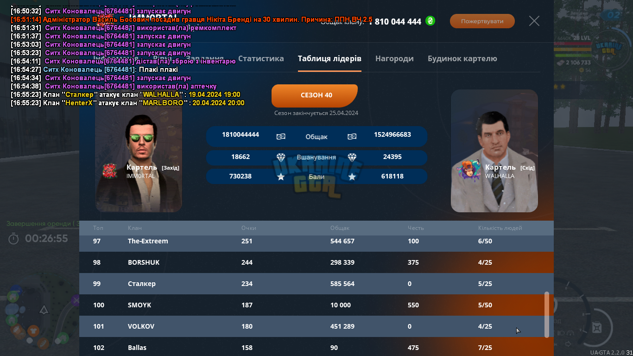Image resolution: width=633 pixels, height=356 pixels.
Task: Click the diamond icon right of Вшанування
Action: (x=352, y=158)
